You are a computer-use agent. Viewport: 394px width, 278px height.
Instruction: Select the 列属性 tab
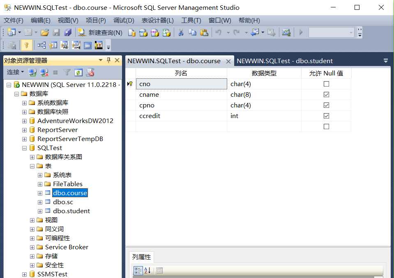(141, 257)
